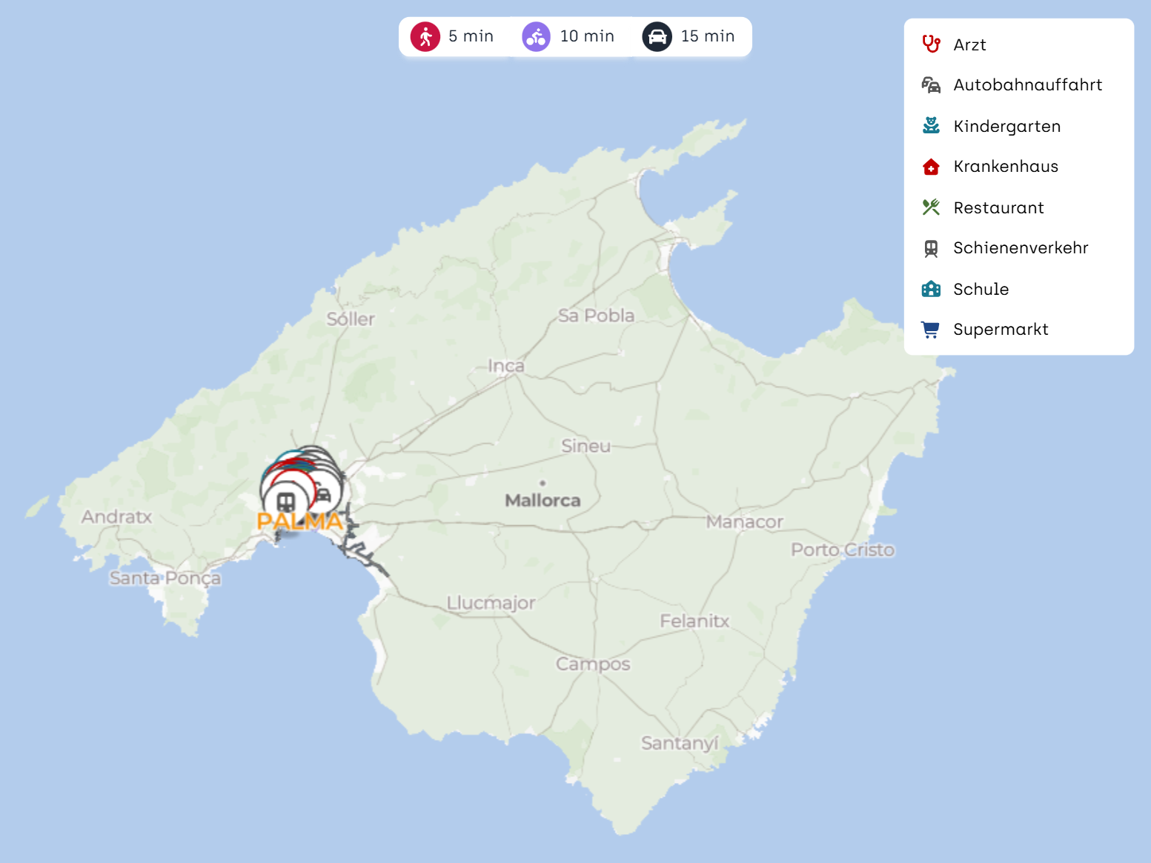Image resolution: width=1151 pixels, height=863 pixels.
Task: Click the Autobahnauffahrt cars icon
Action: (x=931, y=85)
